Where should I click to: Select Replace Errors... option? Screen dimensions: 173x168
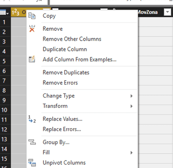(62, 129)
